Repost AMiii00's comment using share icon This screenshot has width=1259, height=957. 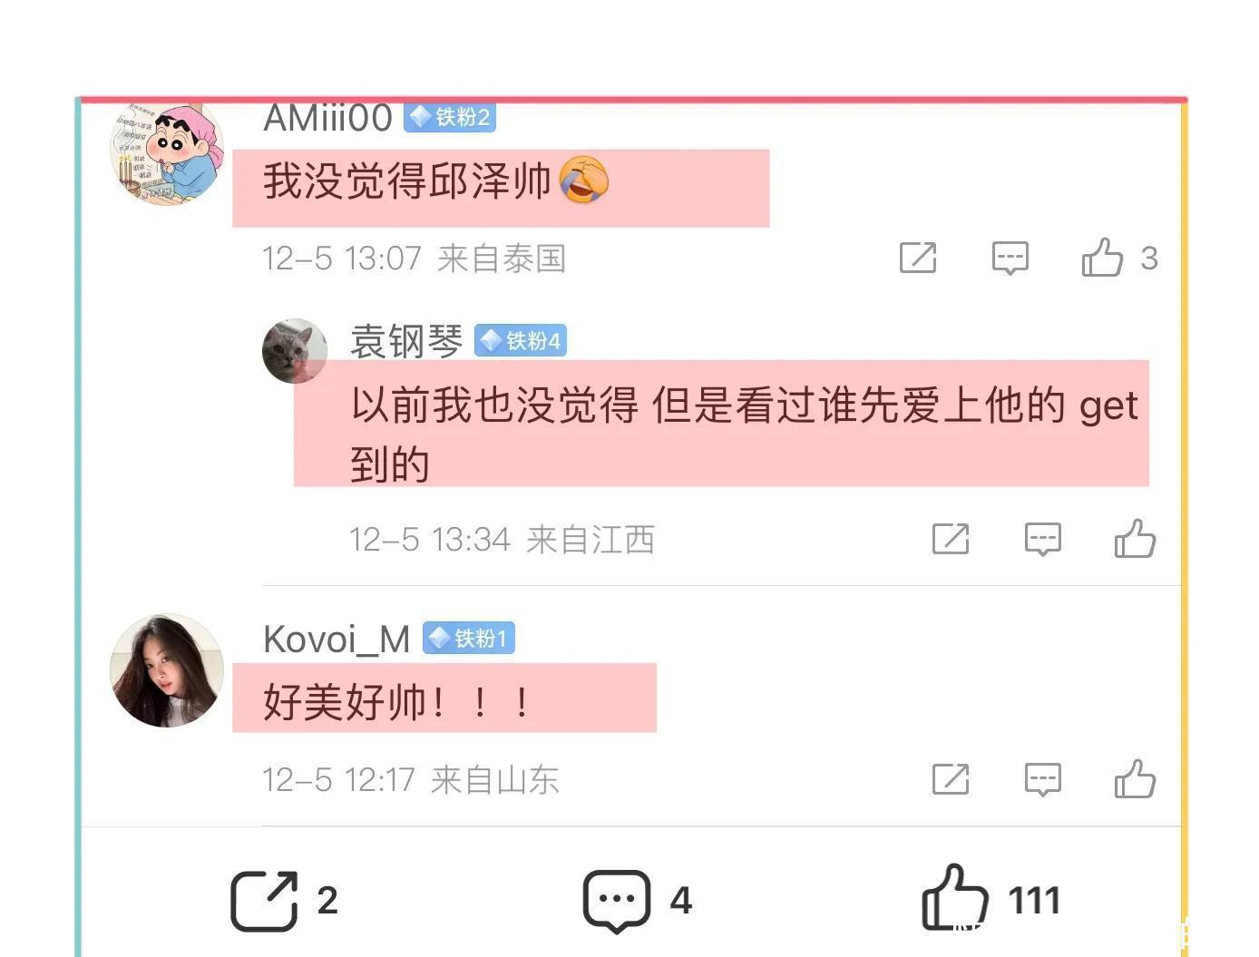tap(918, 258)
